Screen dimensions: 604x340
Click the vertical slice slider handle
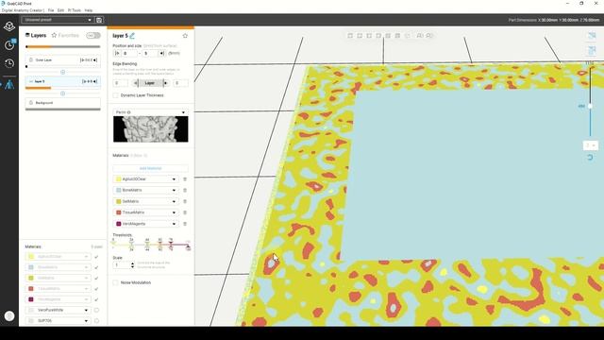[x=590, y=107]
